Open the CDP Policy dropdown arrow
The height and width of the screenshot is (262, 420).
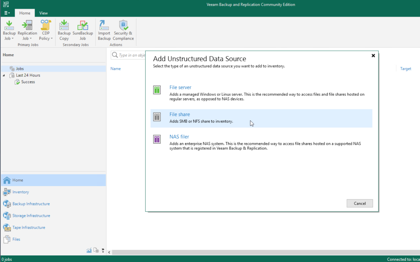point(52,39)
